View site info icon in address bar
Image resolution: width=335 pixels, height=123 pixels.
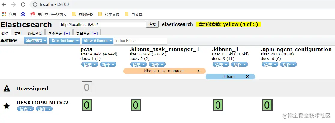35,4
